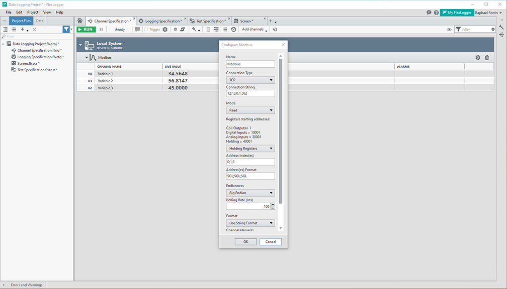Click the gray record circle icon
Image resolution: width=507 pixels, height=289 pixels.
[175, 29]
